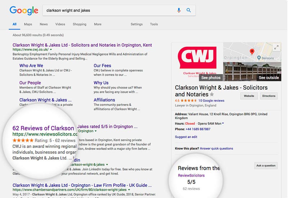Viewport: 288px width, 198px height.
Task: Open the More search menu
Action: 98,24
